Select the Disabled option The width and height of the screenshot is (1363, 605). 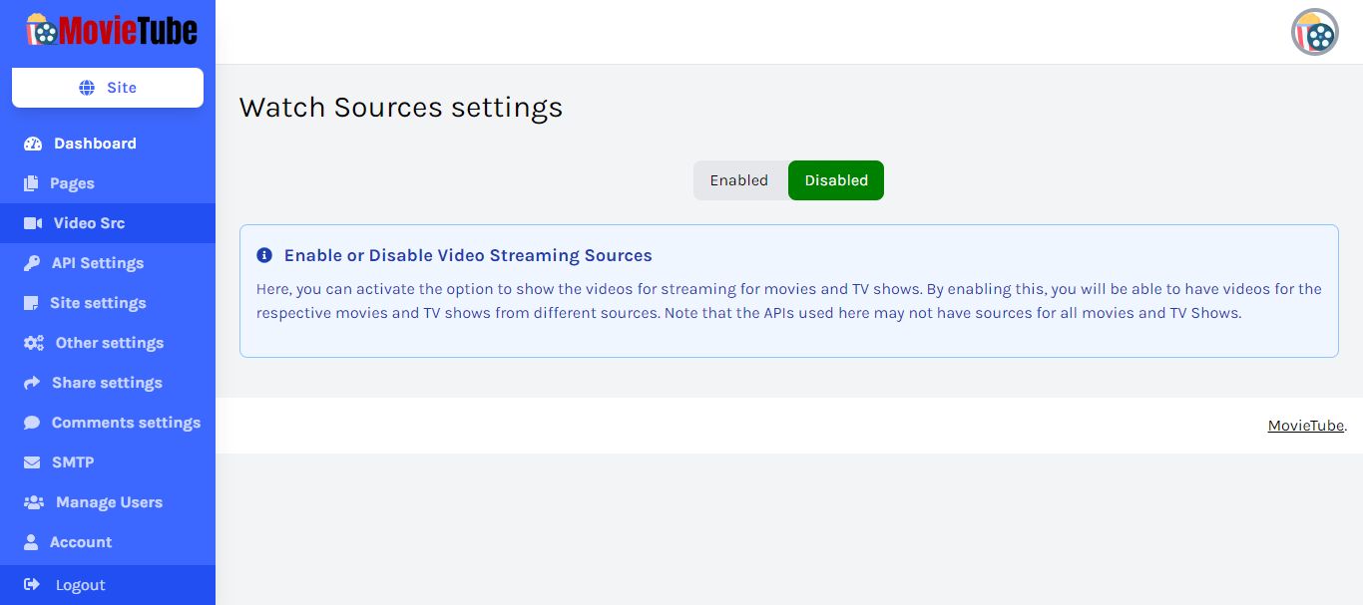[x=836, y=180]
